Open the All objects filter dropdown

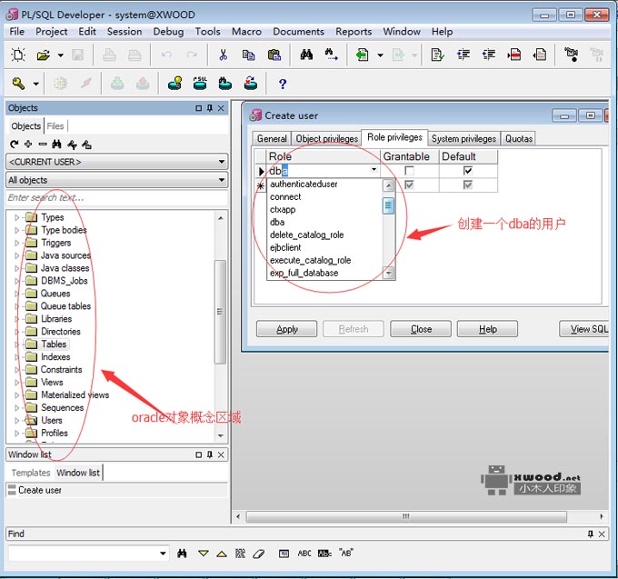[222, 180]
